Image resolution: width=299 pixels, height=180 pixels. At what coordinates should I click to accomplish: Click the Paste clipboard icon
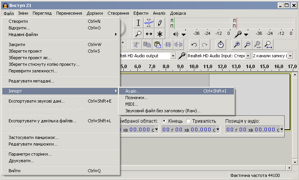(157, 45)
